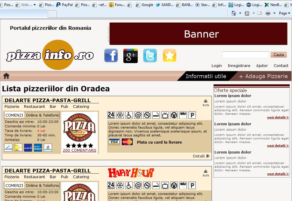The width and height of the screenshot is (292, 201).
Task: Click the pizza info.ro logo
Action: 50,55
